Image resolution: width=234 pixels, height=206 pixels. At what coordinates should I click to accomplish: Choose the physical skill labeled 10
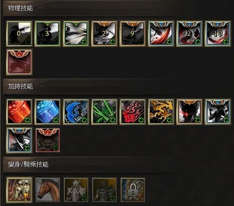coord(218,34)
